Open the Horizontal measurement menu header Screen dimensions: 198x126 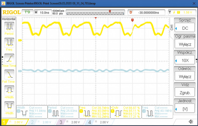pos(9,19)
